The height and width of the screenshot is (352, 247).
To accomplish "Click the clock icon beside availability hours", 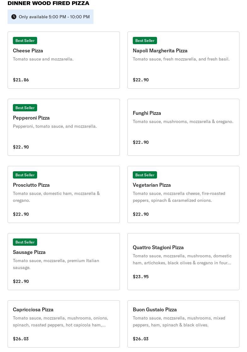I will [14, 17].
